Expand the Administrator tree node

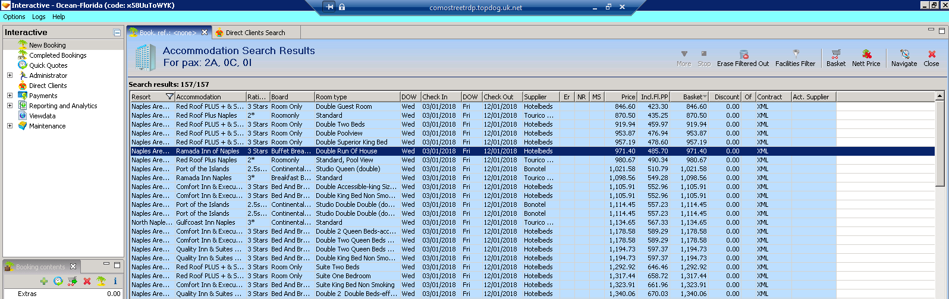[10, 75]
